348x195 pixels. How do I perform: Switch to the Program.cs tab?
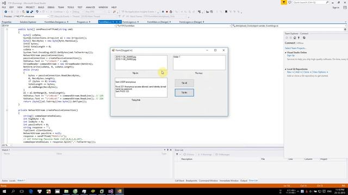tap(82, 22)
